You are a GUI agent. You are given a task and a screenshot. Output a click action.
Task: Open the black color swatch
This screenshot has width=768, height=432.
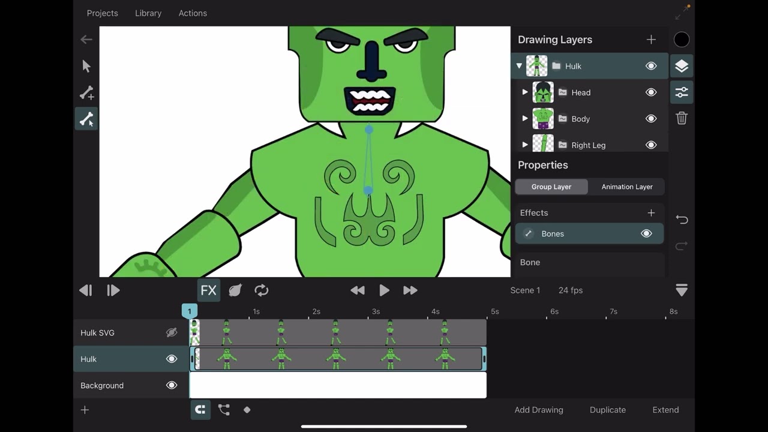click(682, 40)
